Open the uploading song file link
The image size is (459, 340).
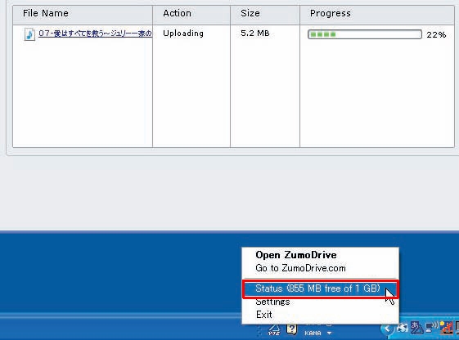click(x=95, y=34)
